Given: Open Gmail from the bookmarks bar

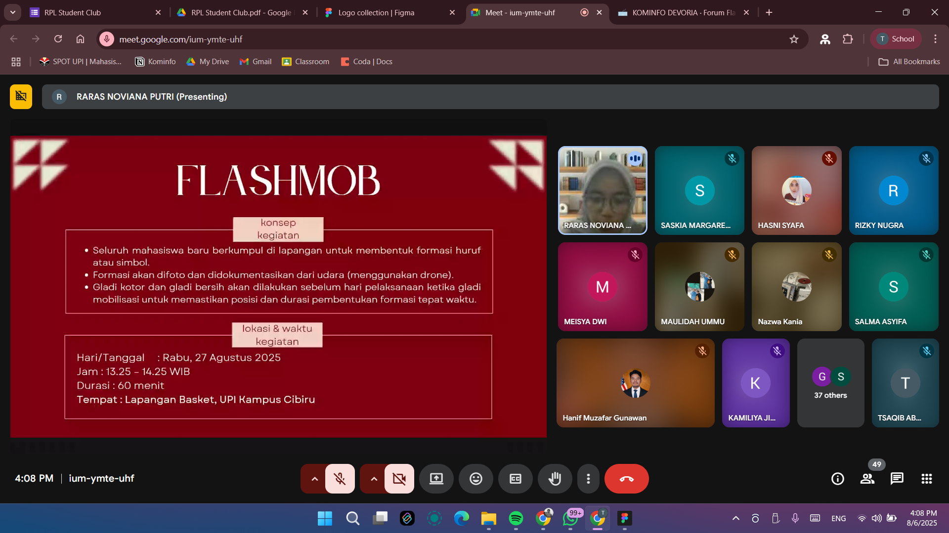Looking at the screenshot, I should [x=255, y=61].
